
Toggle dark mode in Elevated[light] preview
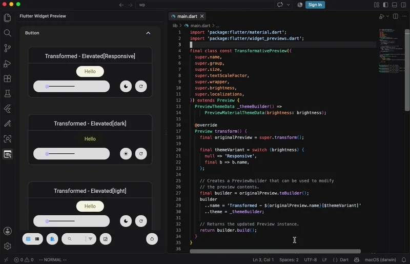click(126, 221)
